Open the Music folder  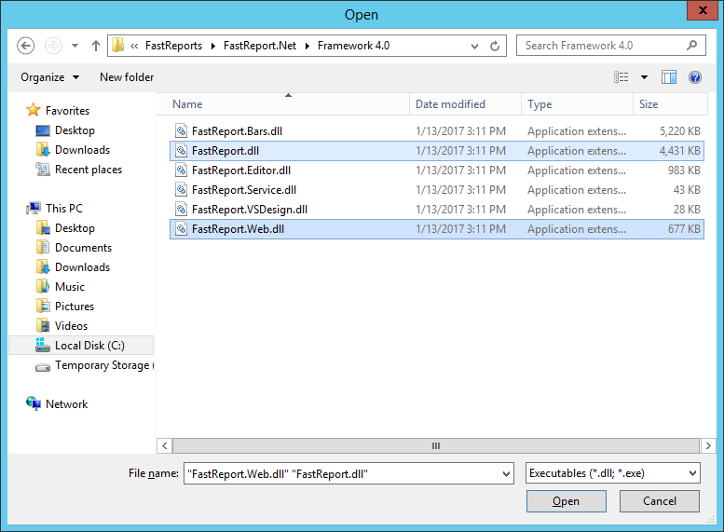point(69,287)
